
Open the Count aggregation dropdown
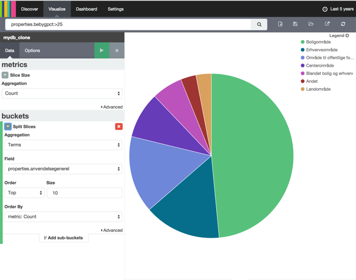[62, 93]
